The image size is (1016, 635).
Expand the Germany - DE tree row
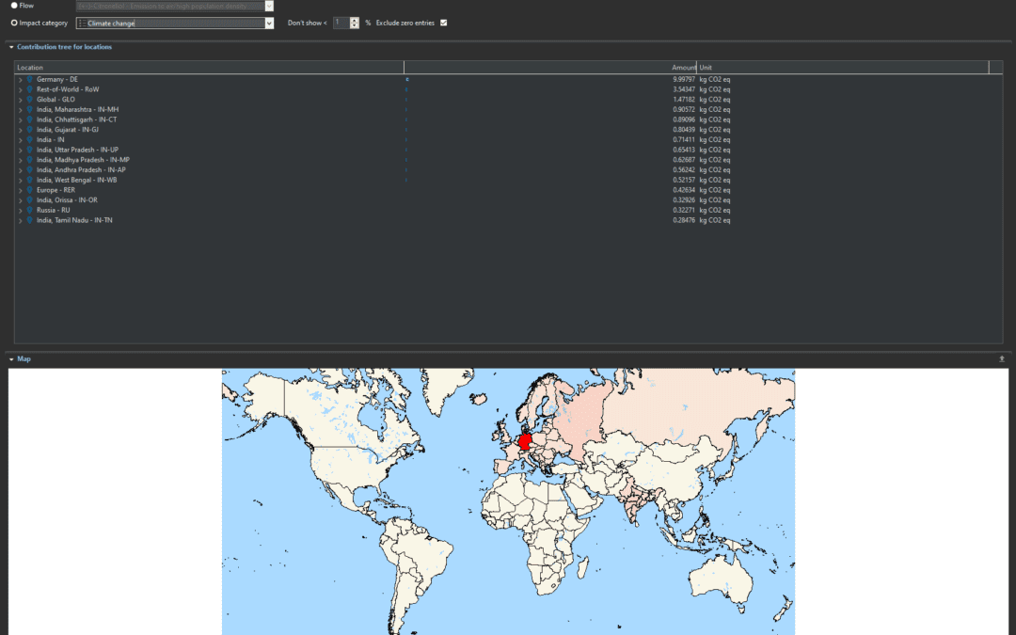[20, 80]
